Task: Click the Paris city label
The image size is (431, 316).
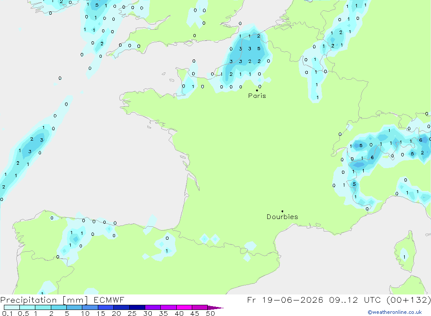Action: (x=257, y=96)
